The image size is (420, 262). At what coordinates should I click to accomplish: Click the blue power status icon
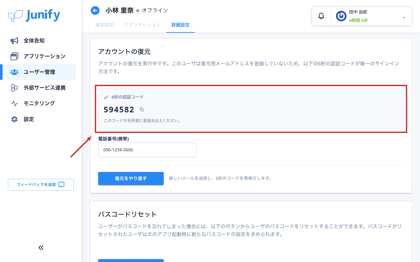click(x=341, y=16)
